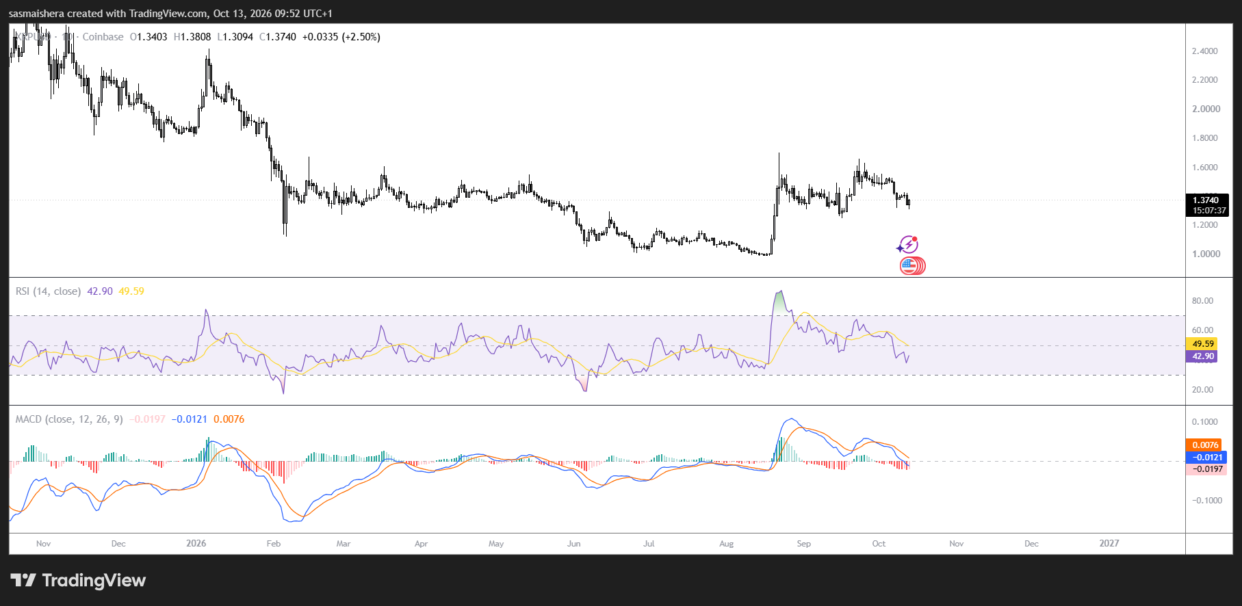This screenshot has height=606, width=1242.
Task: Click the 'Jun' month label on the time axis
Action: click(x=574, y=544)
